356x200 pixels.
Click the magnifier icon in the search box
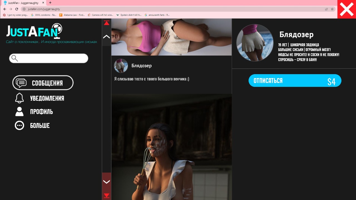pos(15,58)
